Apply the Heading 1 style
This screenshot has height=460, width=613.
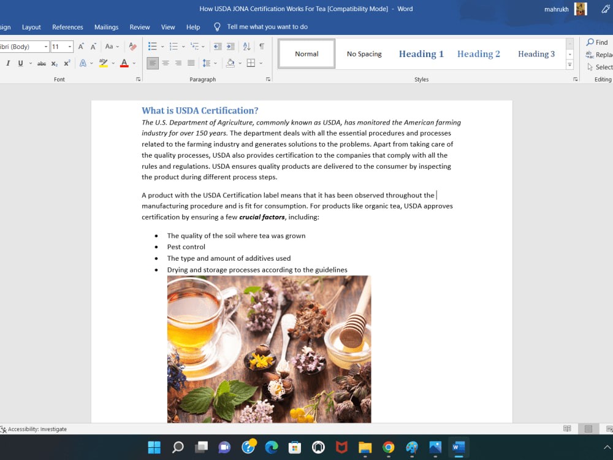(421, 54)
